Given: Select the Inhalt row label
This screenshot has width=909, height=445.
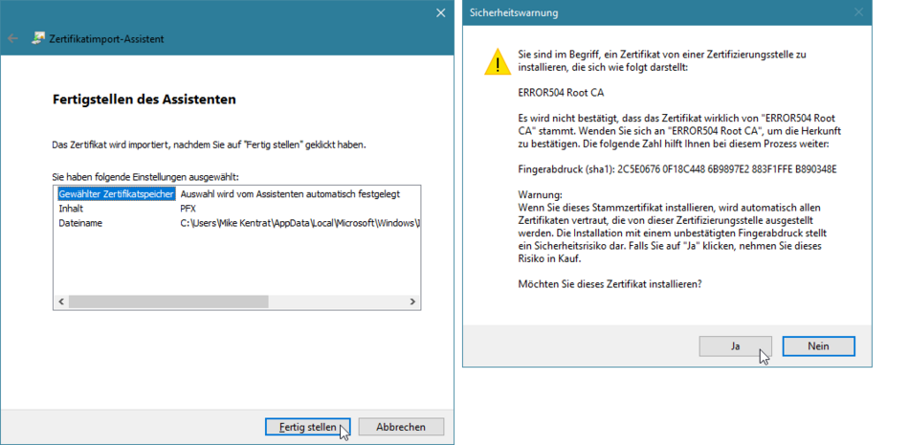Looking at the screenshot, I should (x=72, y=209).
